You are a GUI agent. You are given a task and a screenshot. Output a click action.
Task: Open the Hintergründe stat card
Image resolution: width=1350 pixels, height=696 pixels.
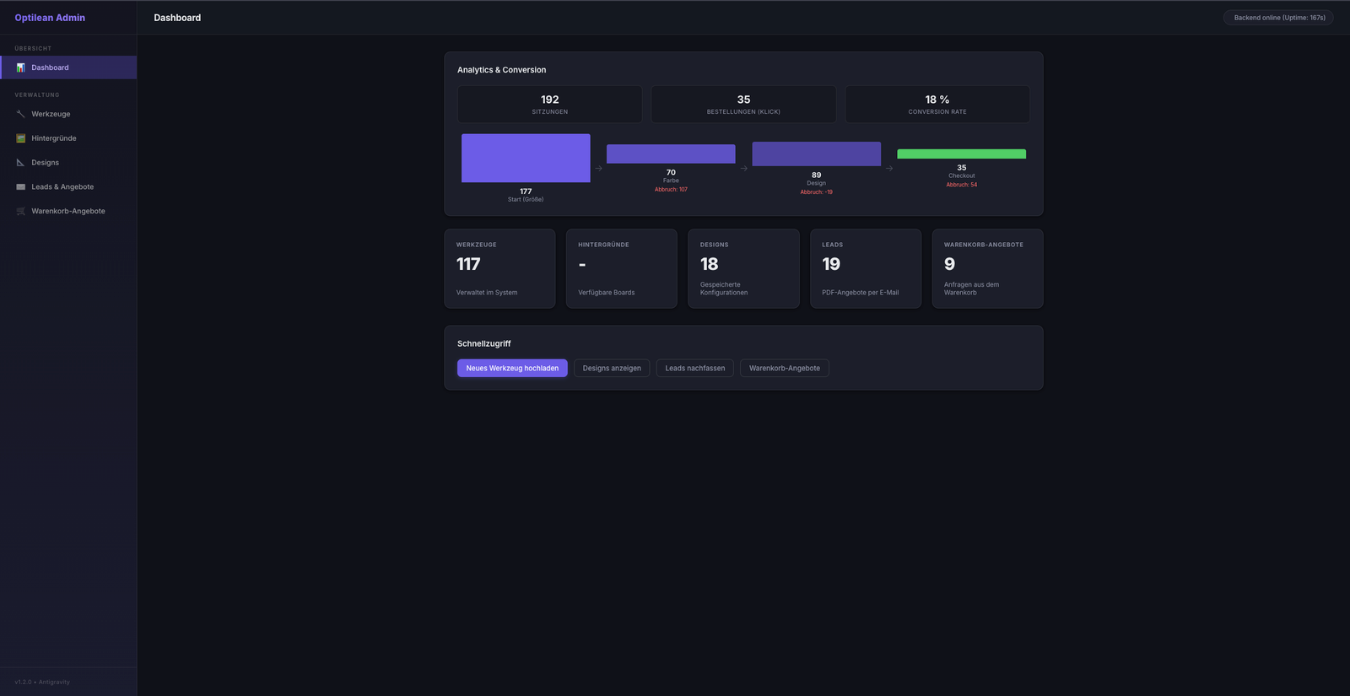tap(622, 268)
